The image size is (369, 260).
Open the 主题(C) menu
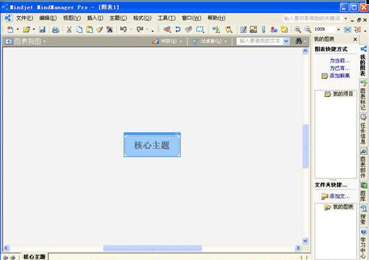point(118,18)
